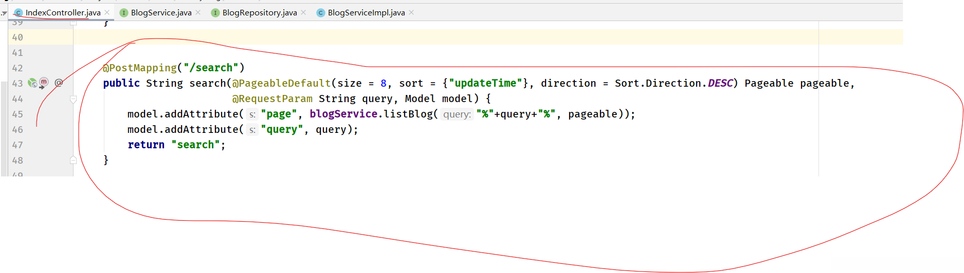Click the interface icon on BlogService.java tab

[x=124, y=13]
